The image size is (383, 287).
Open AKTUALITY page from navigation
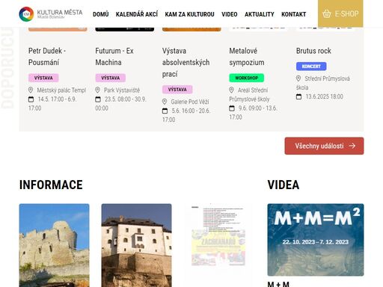(260, 14)
